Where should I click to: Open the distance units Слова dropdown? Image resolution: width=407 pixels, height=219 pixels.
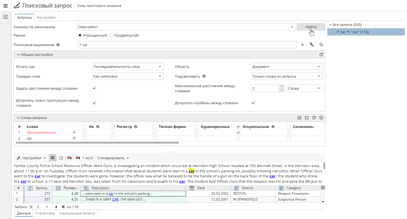click(305, 88)
